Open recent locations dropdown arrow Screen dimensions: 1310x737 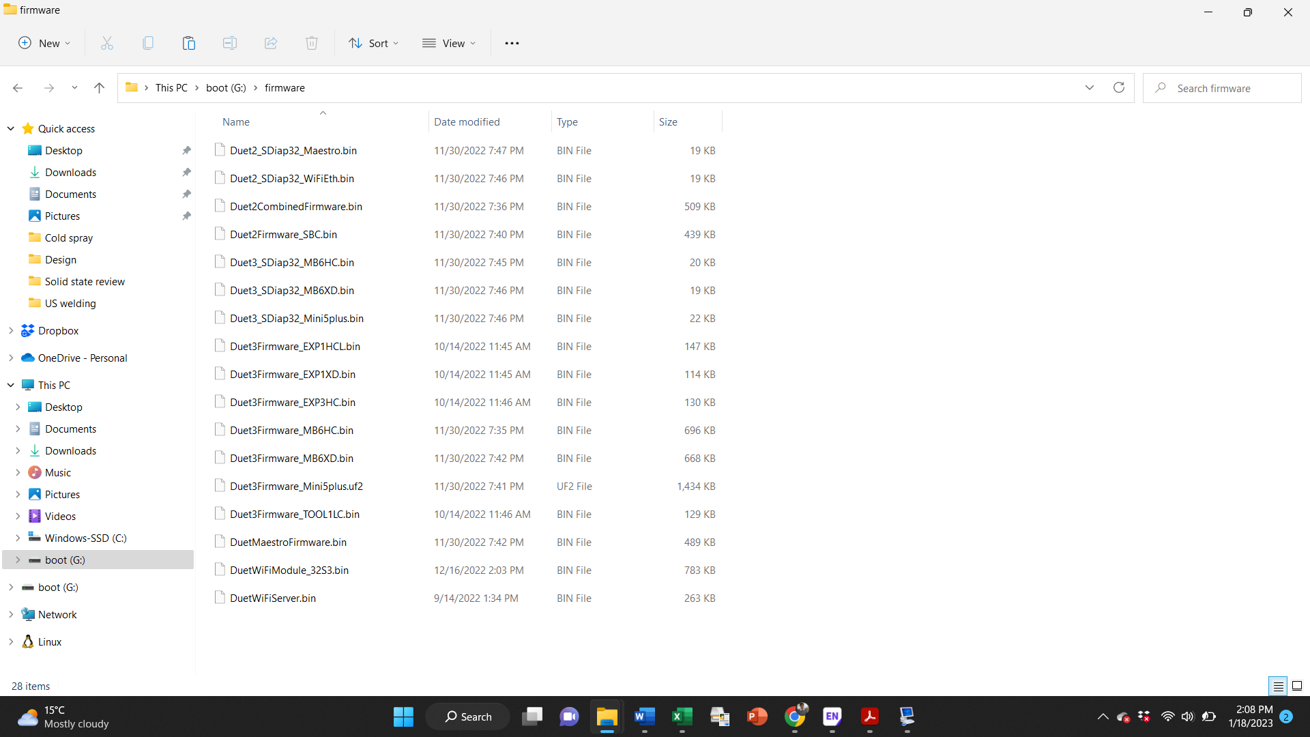74,88
